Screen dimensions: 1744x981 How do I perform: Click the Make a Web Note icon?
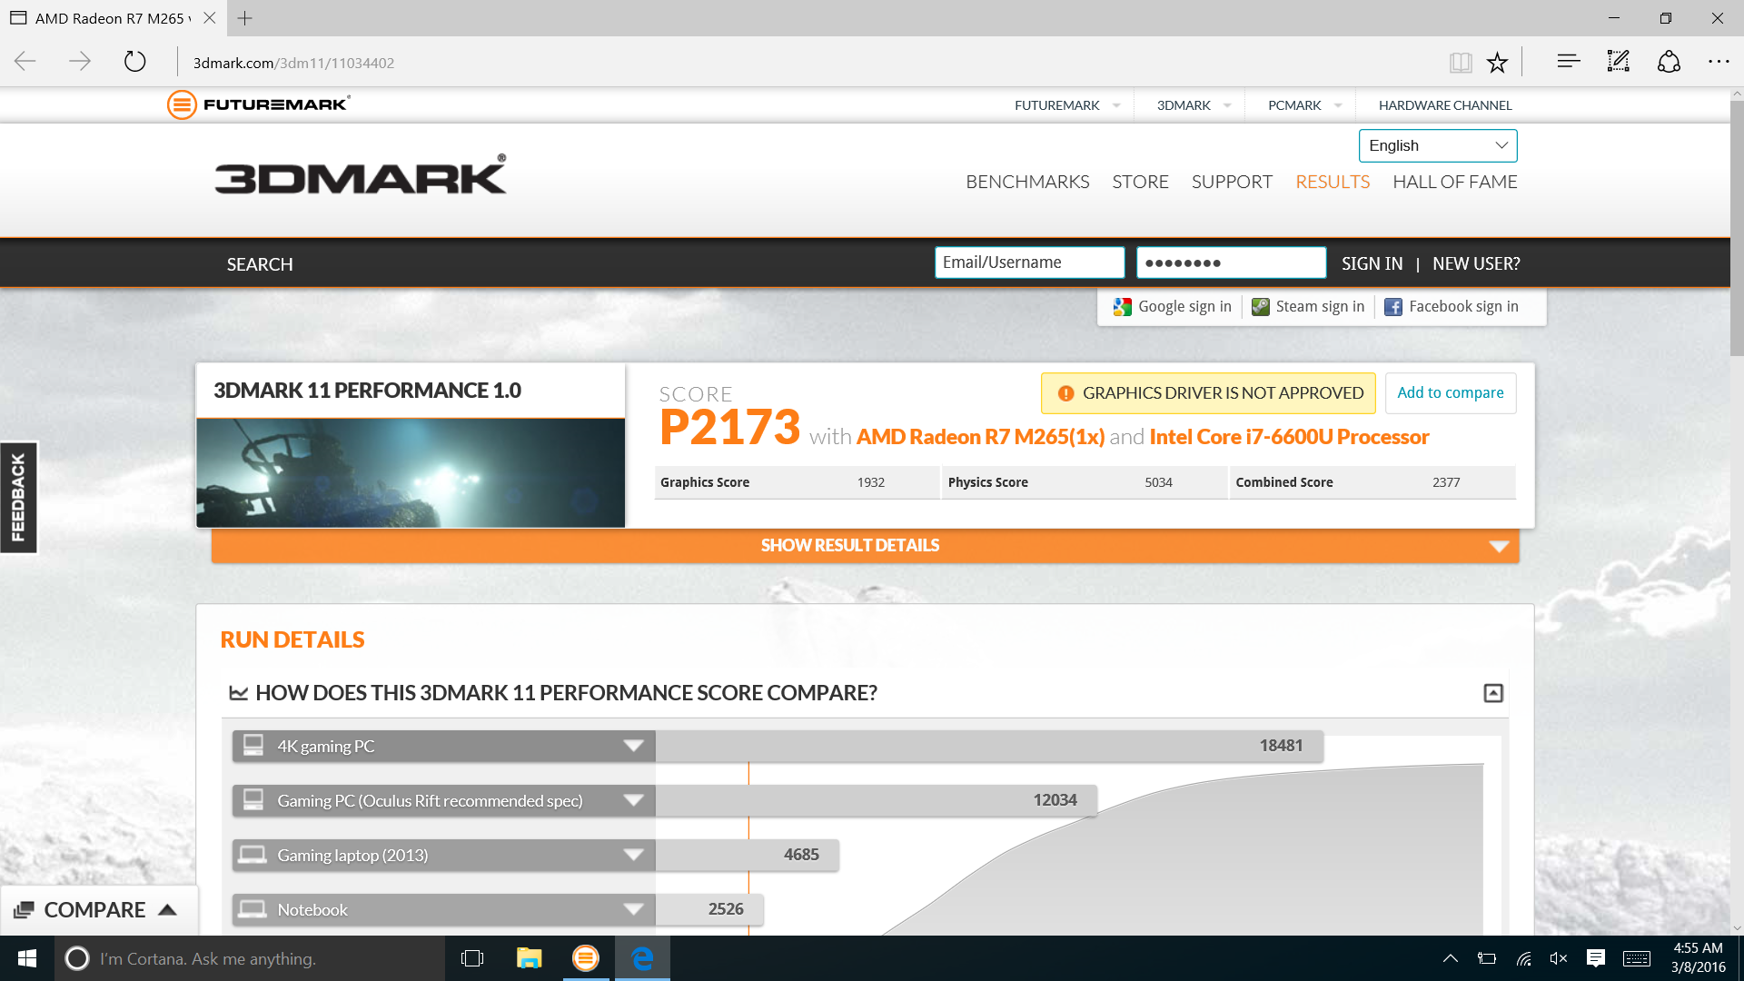pos(1618,62)
